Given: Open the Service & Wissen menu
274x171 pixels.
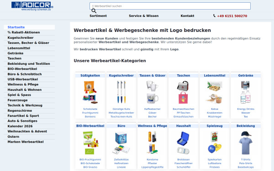Looking at the screenshot, I should 144,16.
